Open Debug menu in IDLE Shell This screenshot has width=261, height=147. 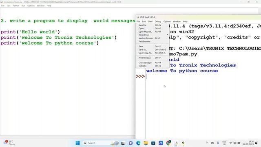click(158, 22)
